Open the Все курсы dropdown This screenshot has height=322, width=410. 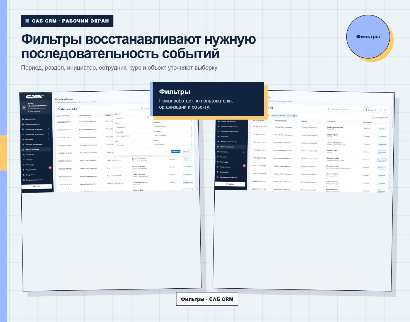pos(133,145)
